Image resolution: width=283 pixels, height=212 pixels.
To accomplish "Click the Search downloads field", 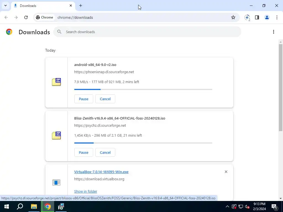I will coord(147,32).
